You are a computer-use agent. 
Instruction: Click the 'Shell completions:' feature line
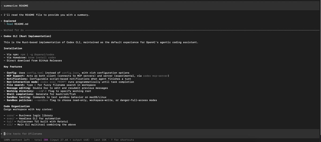point(40,94)
